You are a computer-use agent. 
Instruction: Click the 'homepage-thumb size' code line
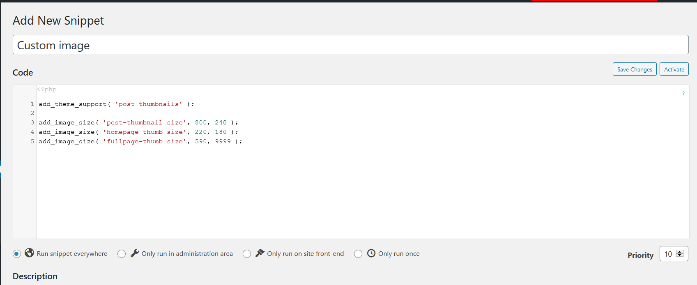click(138, 132)
